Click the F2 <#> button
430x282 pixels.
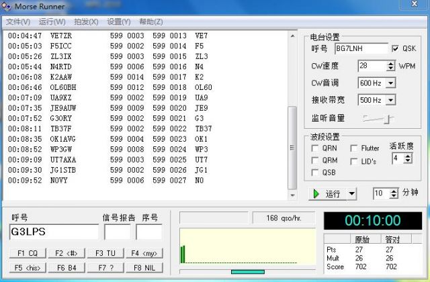coord(67,253)
